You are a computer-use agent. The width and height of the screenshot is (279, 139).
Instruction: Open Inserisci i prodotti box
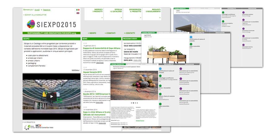click(94, 14)
